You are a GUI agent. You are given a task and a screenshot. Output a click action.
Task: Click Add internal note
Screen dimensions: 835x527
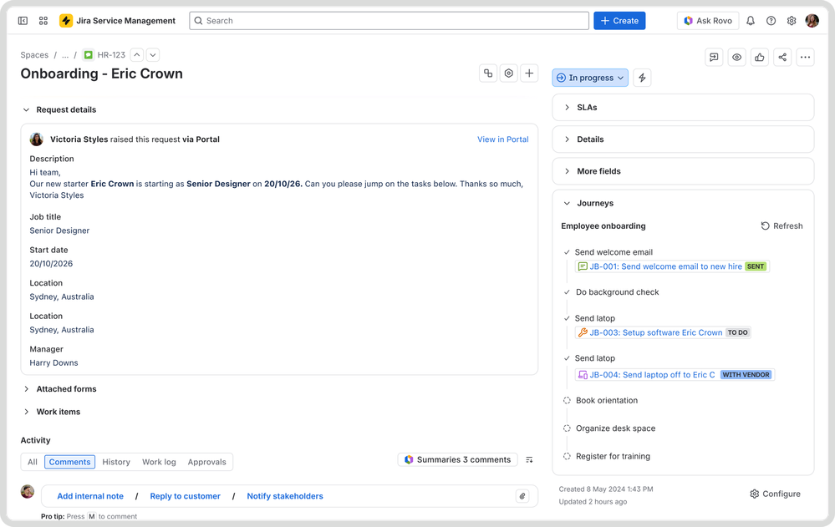(90, 496)
